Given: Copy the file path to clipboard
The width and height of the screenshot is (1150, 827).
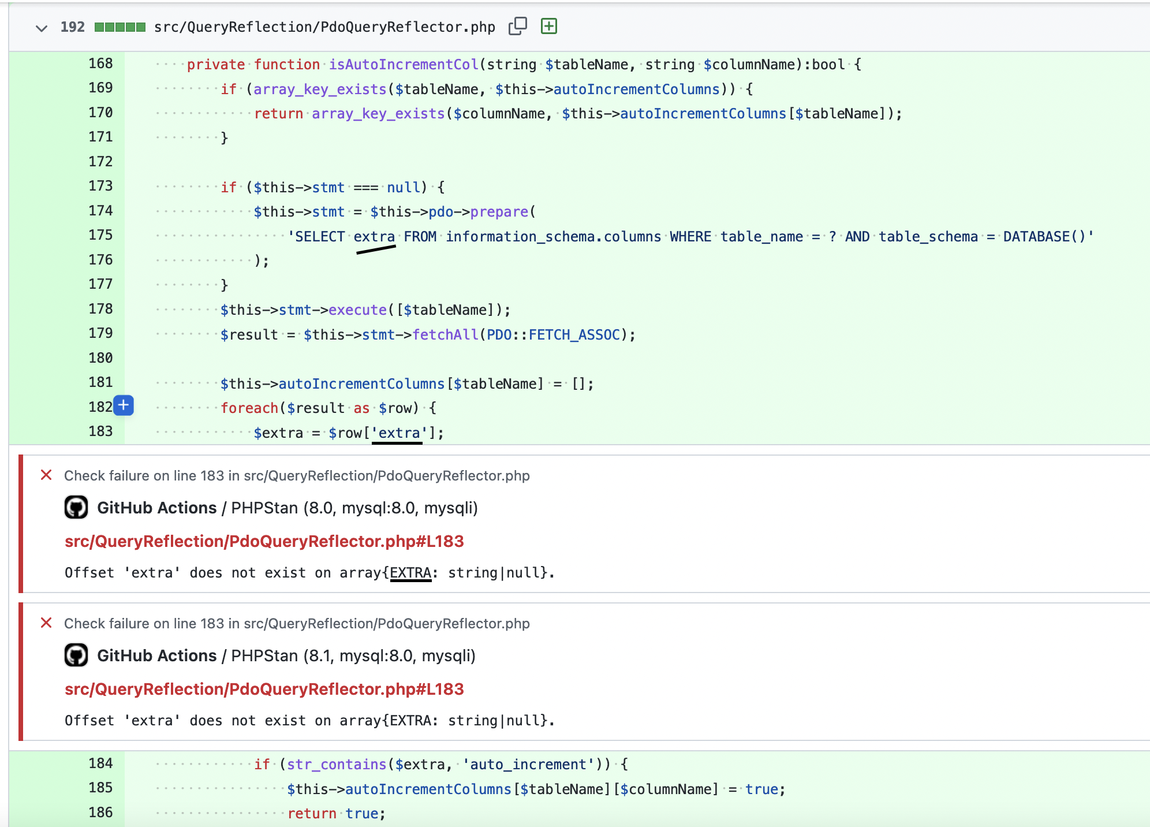Looking at the screenshot, I should click(x=517, y=27).
